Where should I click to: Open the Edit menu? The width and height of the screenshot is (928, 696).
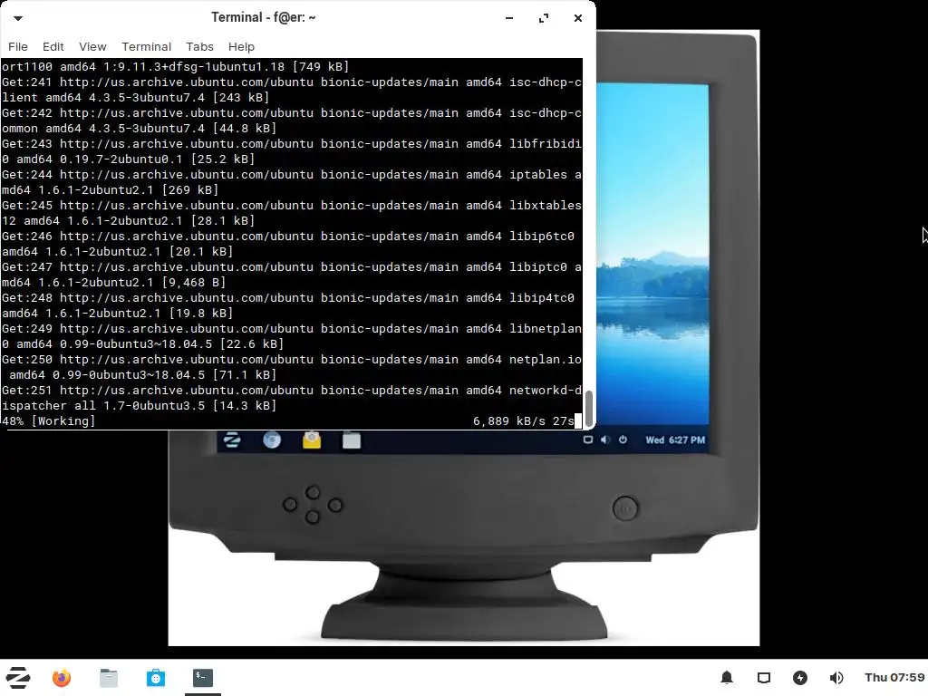tap(53, 47)
